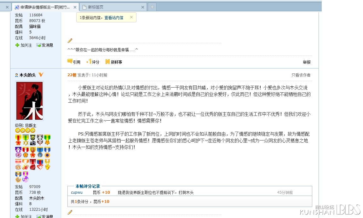The width and height of the screenshot is (363, 218).
Task: Click the 共1条评分 summary line
Action: pyautogui.click(x=90, y=202)
